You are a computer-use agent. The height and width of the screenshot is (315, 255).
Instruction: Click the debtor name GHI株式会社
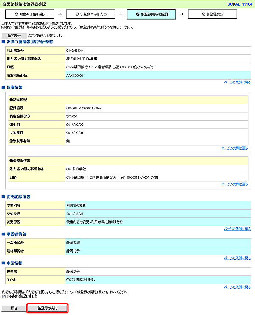click(x=76, y=169)
